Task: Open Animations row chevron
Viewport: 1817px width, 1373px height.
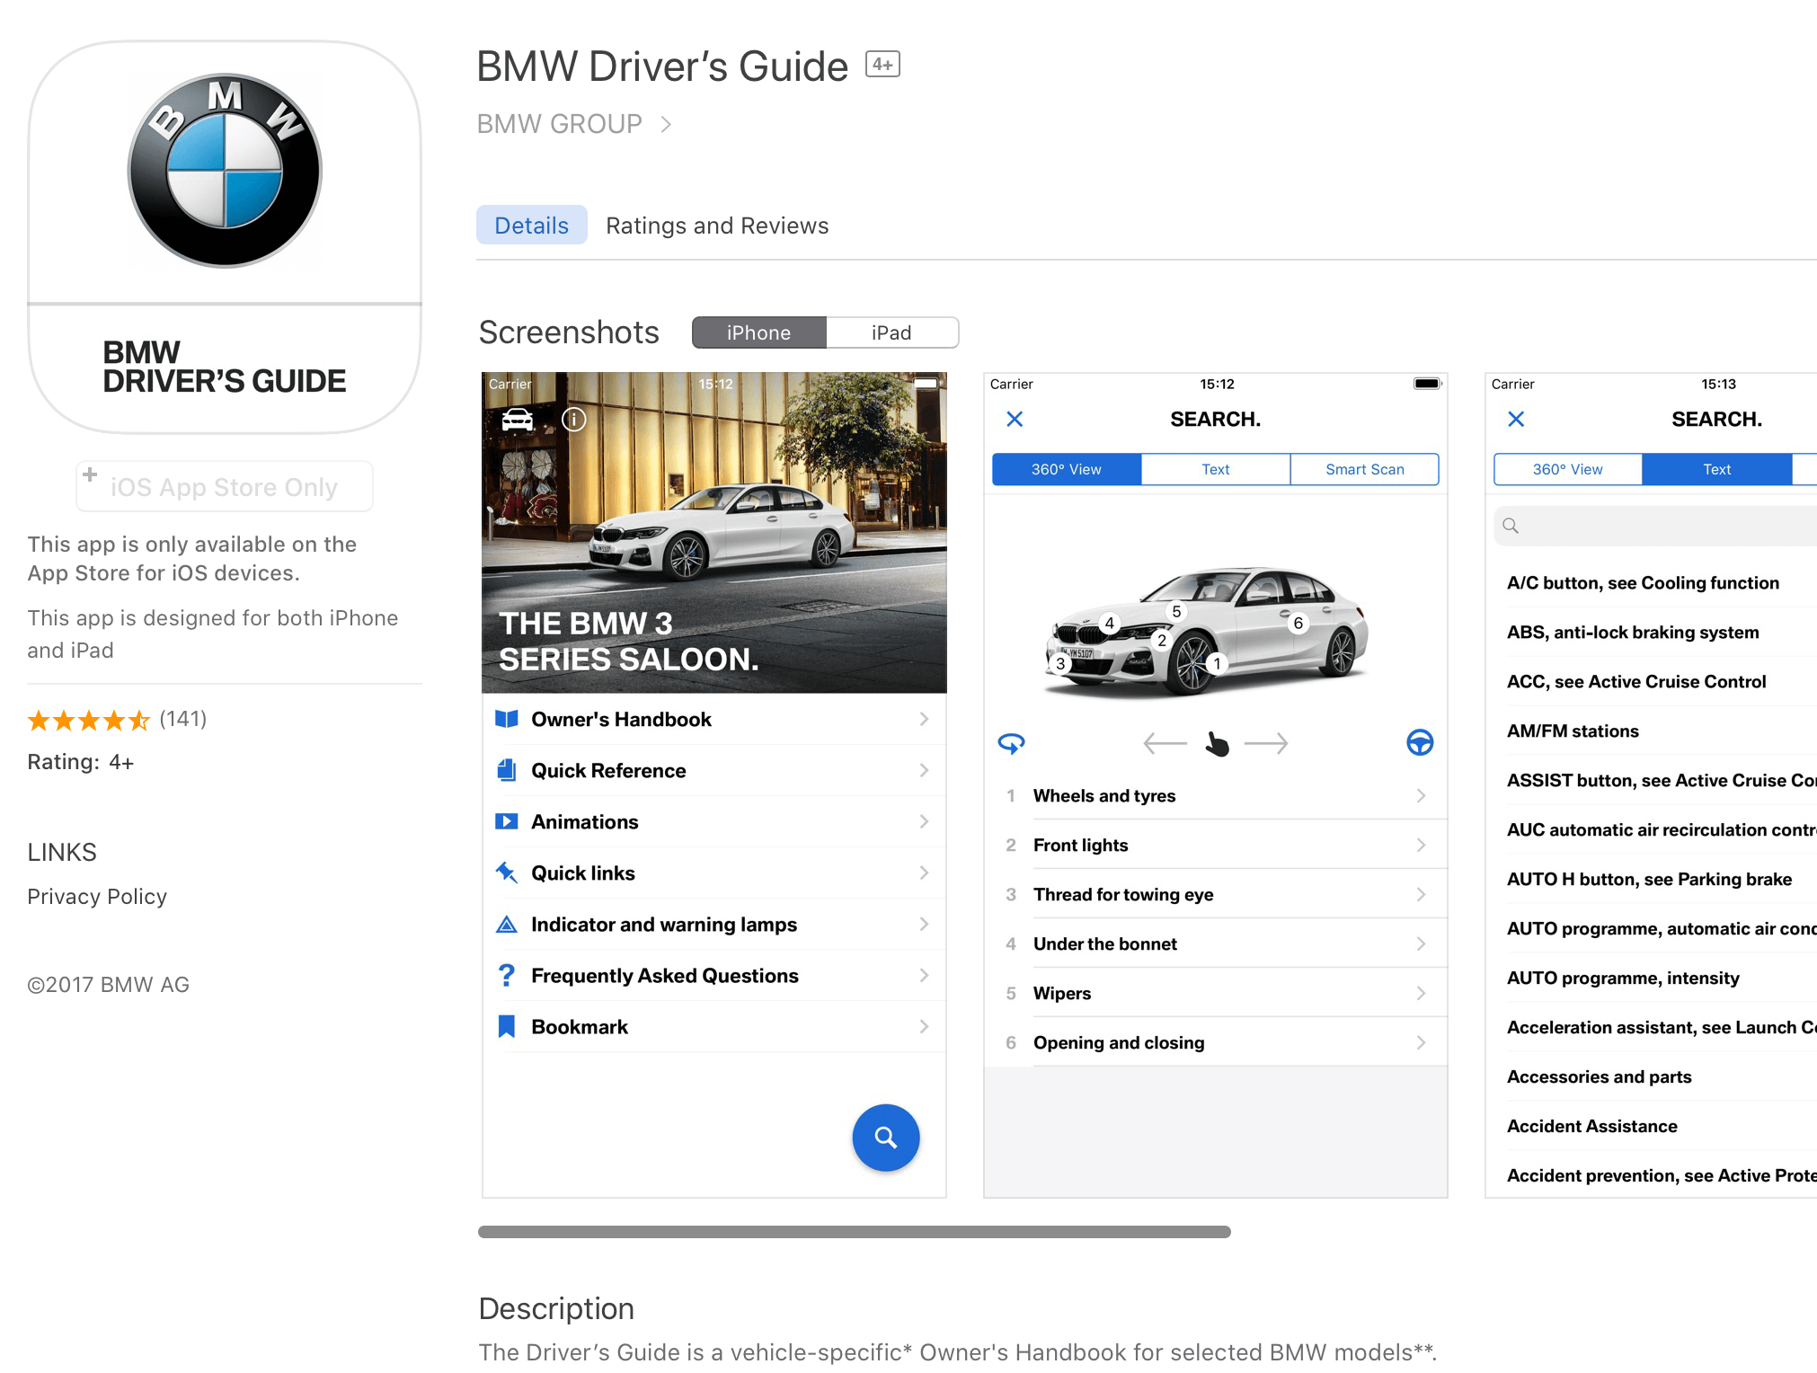Action: click(x=924, y=821)
